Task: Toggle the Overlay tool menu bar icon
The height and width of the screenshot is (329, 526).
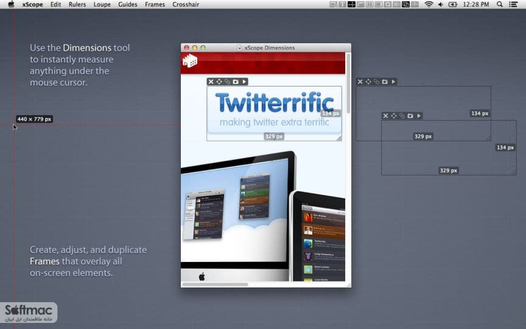Action: 370,4
